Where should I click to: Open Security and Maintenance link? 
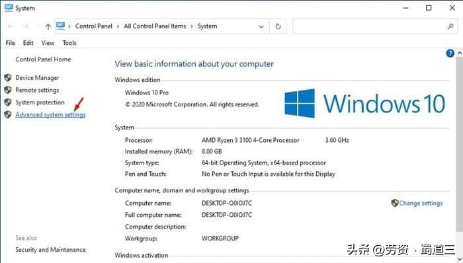(x=50, y=250)
